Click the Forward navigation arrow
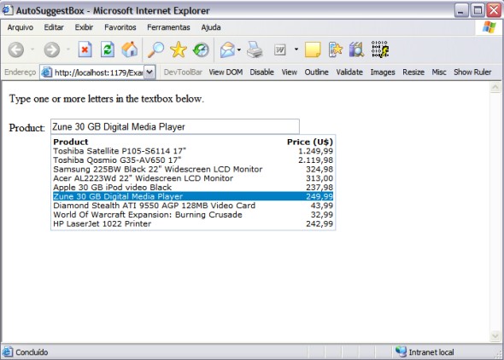Viewport: 504px width, 360px height. click(52, 49)
